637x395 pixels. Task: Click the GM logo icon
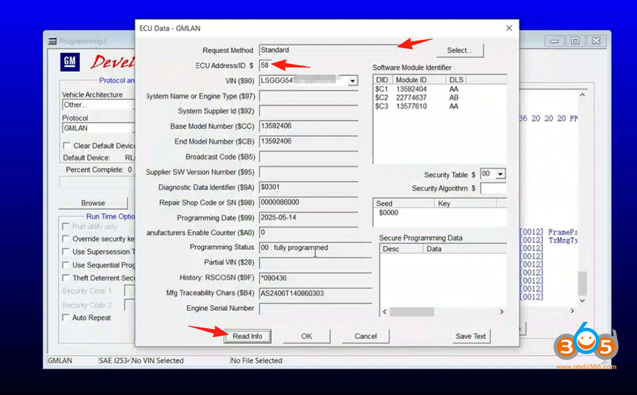pos(70,62)
